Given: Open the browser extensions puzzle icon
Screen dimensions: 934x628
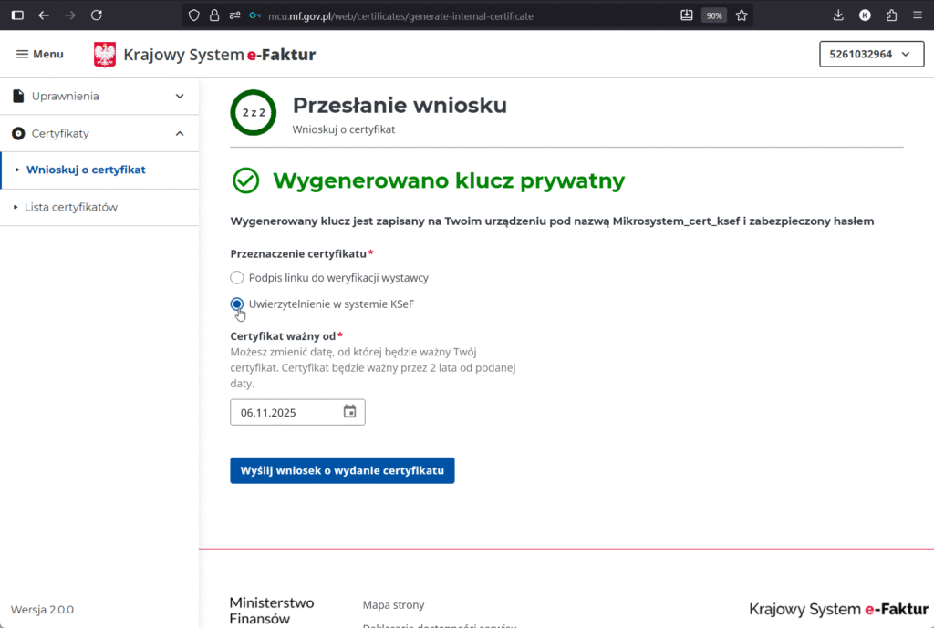Looking at the screenshot, I should pyautogui.click(x=891, y=15).
